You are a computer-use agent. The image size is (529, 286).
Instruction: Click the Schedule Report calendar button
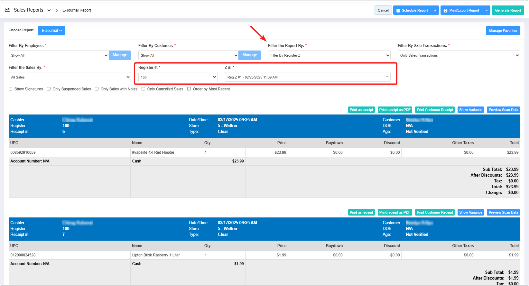(412, 10)
